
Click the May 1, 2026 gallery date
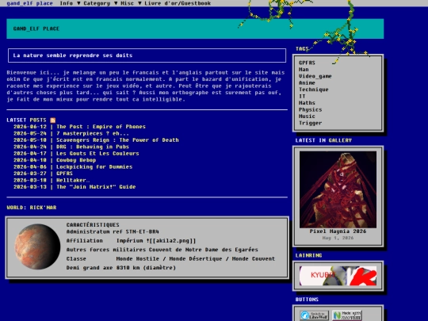point(338,238)
